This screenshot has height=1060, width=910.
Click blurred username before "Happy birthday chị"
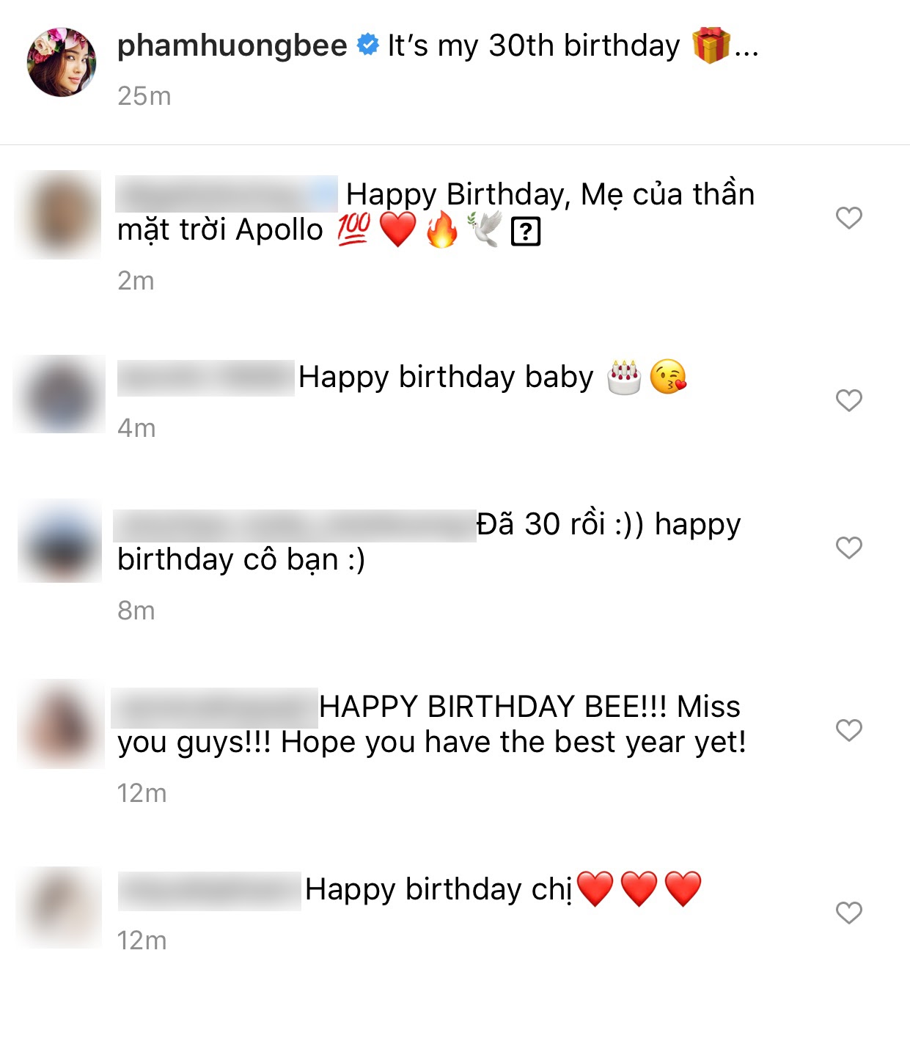click(210, 891)
